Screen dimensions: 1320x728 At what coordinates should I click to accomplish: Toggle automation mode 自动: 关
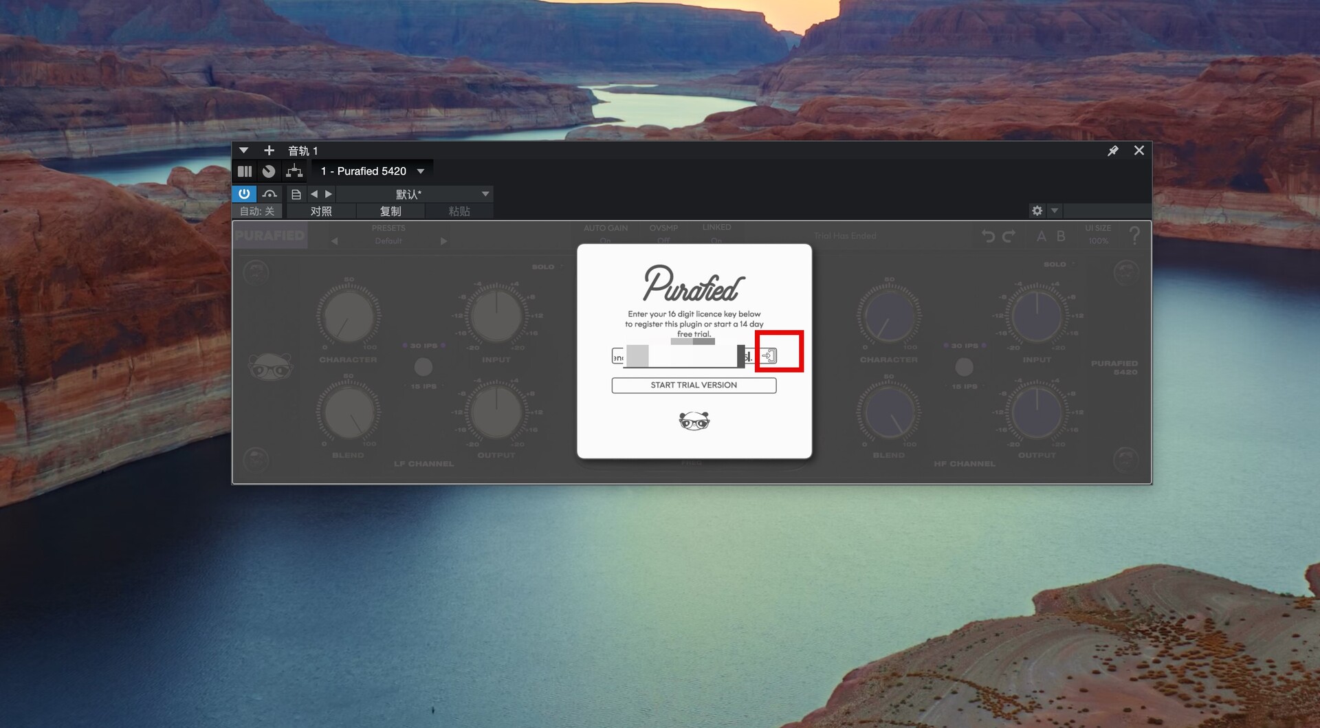pyautogui.click(x=257, y=211)
